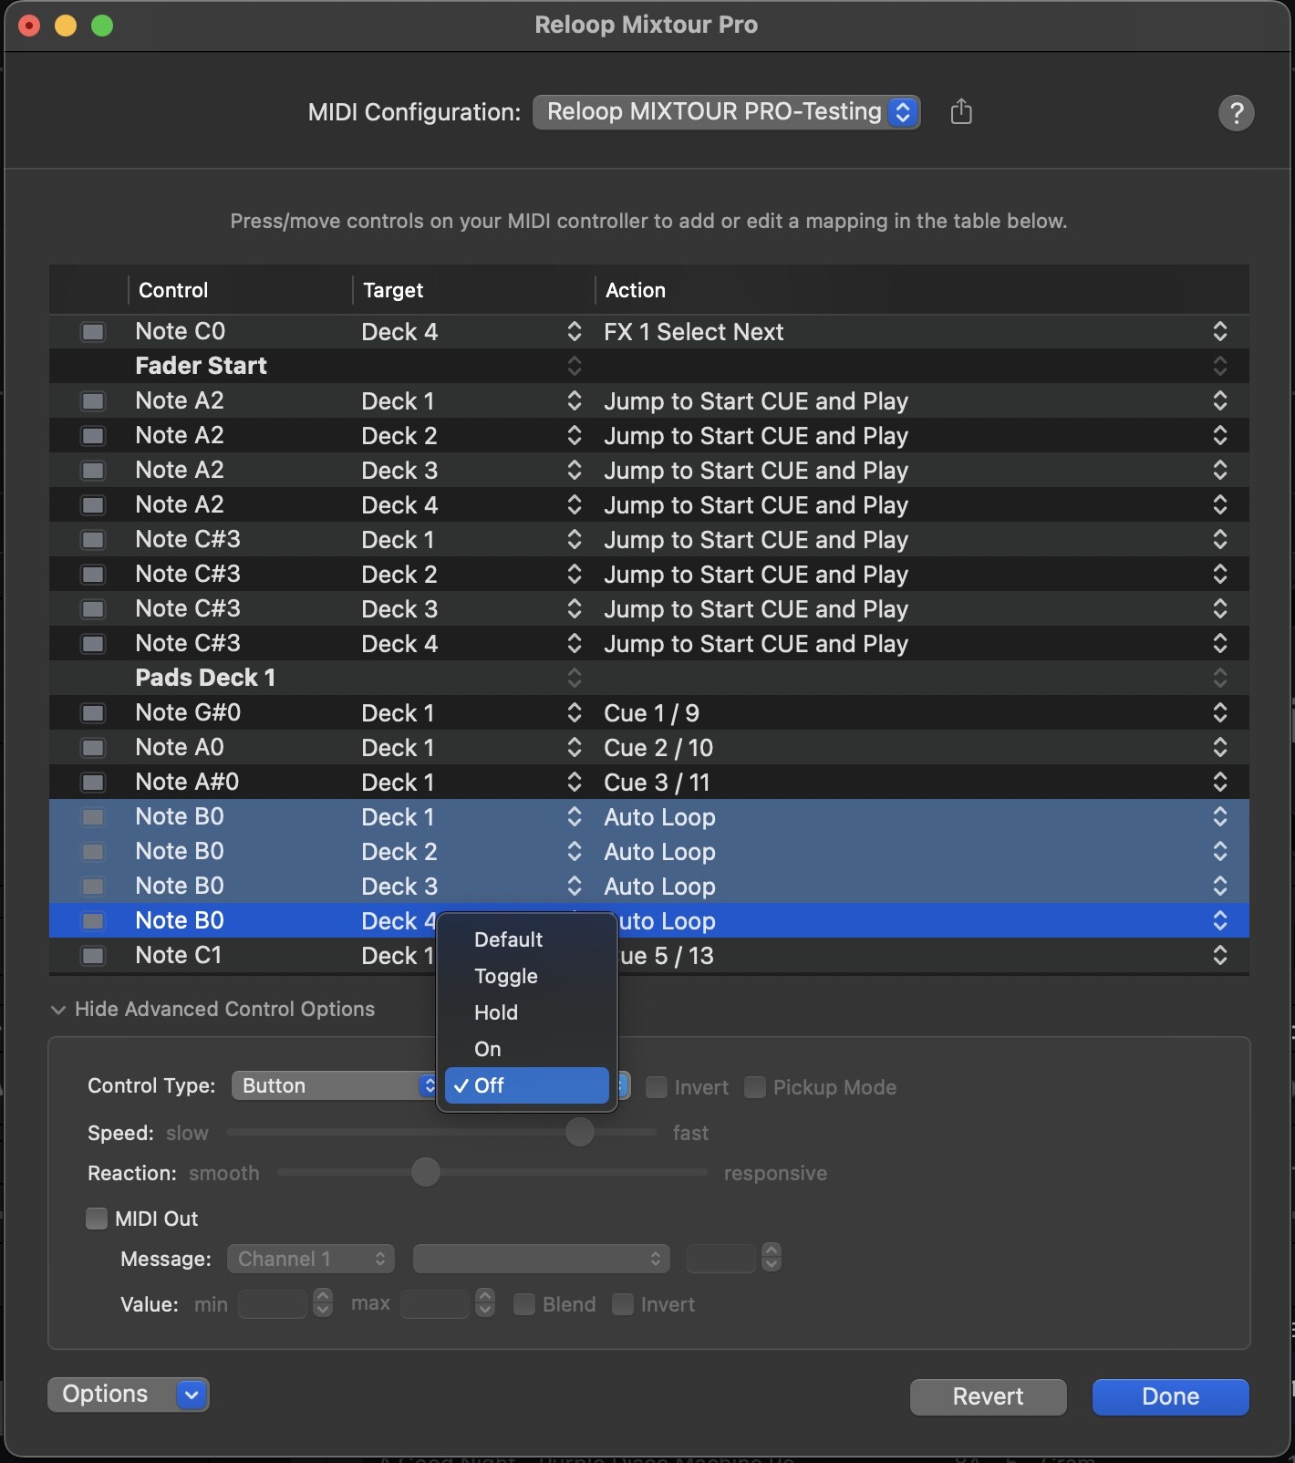1295x1463 pixels.
Task: Open help with the question mark button
Action: [x=1236, y=113]
